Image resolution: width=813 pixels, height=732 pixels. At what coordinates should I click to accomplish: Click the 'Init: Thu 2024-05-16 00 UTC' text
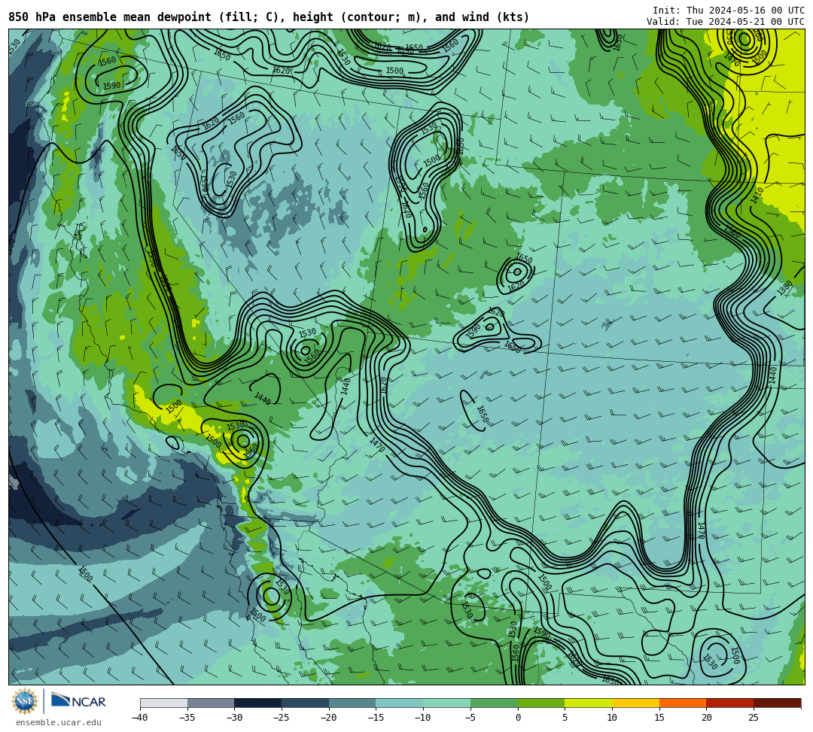[x=729, y=11]
